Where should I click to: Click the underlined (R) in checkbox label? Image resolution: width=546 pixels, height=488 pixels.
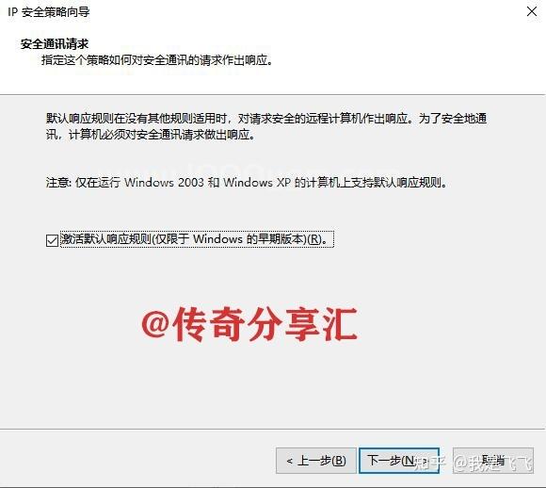(x=314, y=239)
